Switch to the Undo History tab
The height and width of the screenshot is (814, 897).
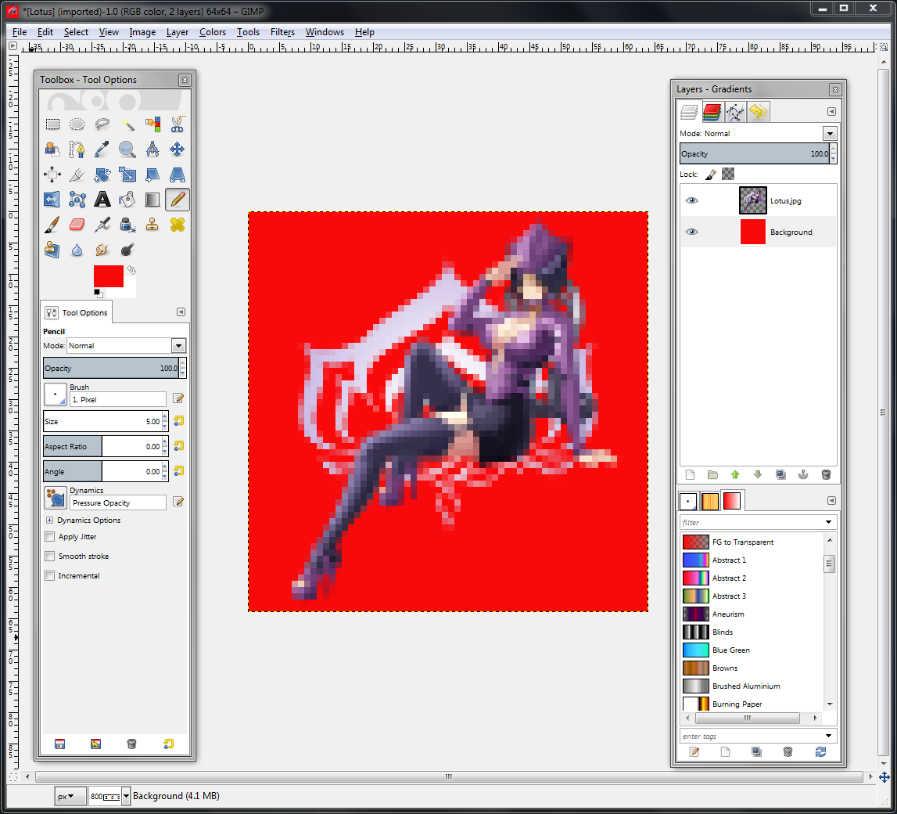click(758, 112)
